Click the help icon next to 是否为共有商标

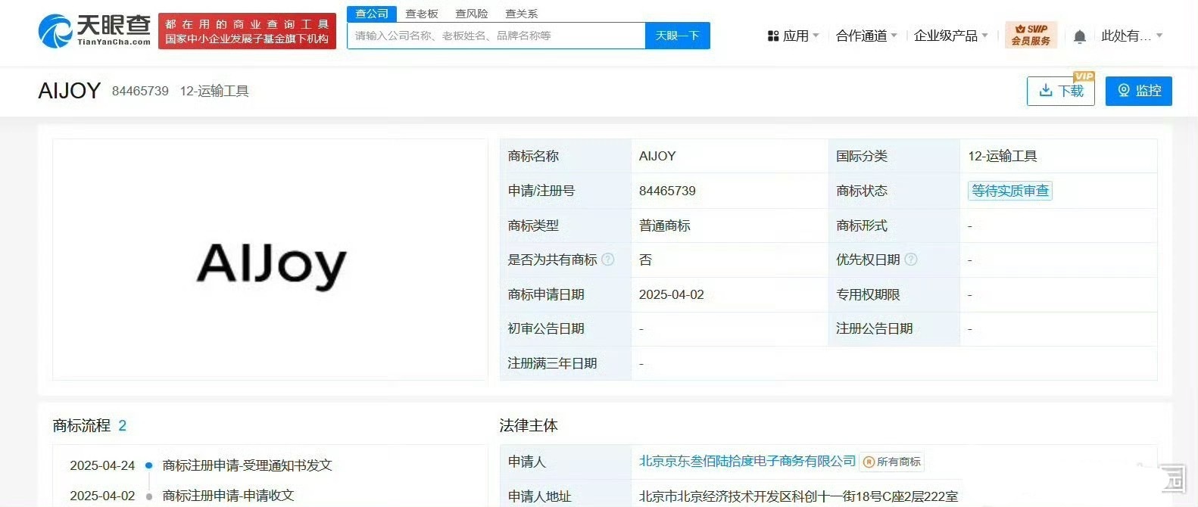[x=607, y=260]
